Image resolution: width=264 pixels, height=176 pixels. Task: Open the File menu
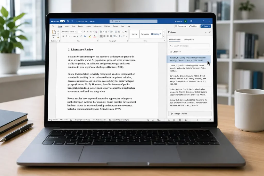point(53,26)
